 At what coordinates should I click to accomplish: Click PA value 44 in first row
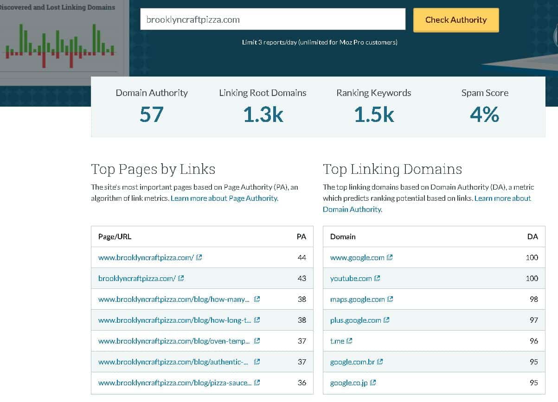302,257
